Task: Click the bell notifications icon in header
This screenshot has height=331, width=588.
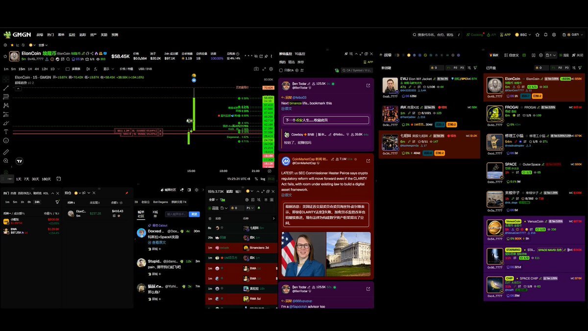Action: (x=546, y=35)
